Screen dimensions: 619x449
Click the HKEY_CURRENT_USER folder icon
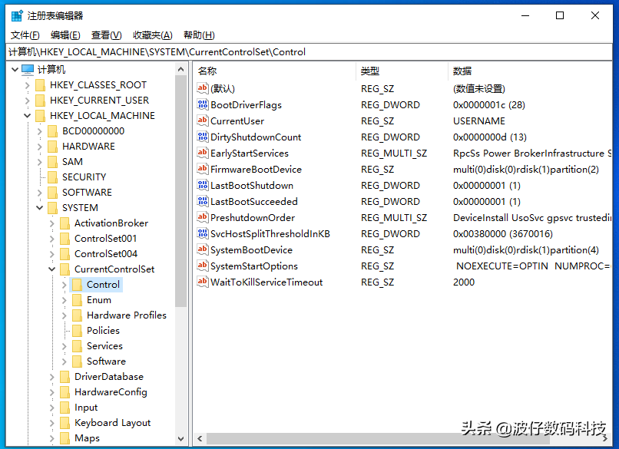(x=40, y=101)
